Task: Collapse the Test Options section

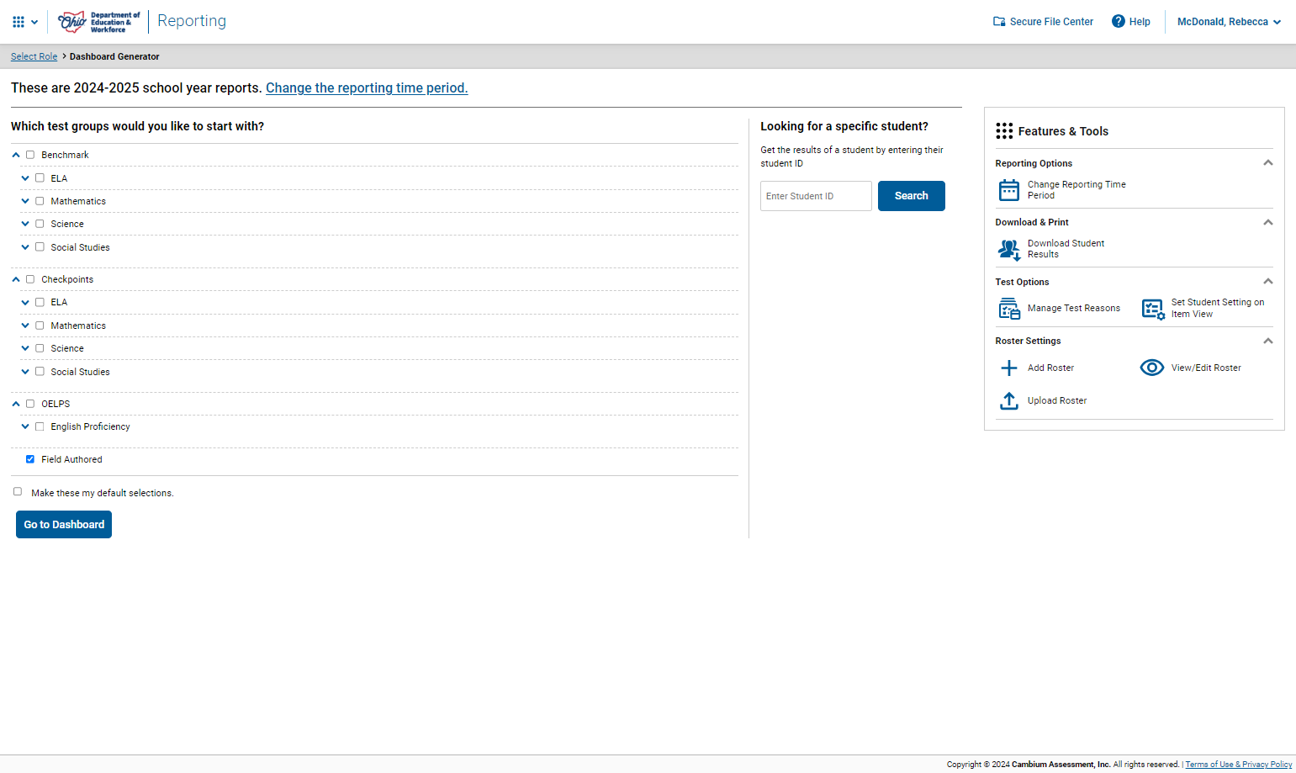Action: click(1268, 281)
